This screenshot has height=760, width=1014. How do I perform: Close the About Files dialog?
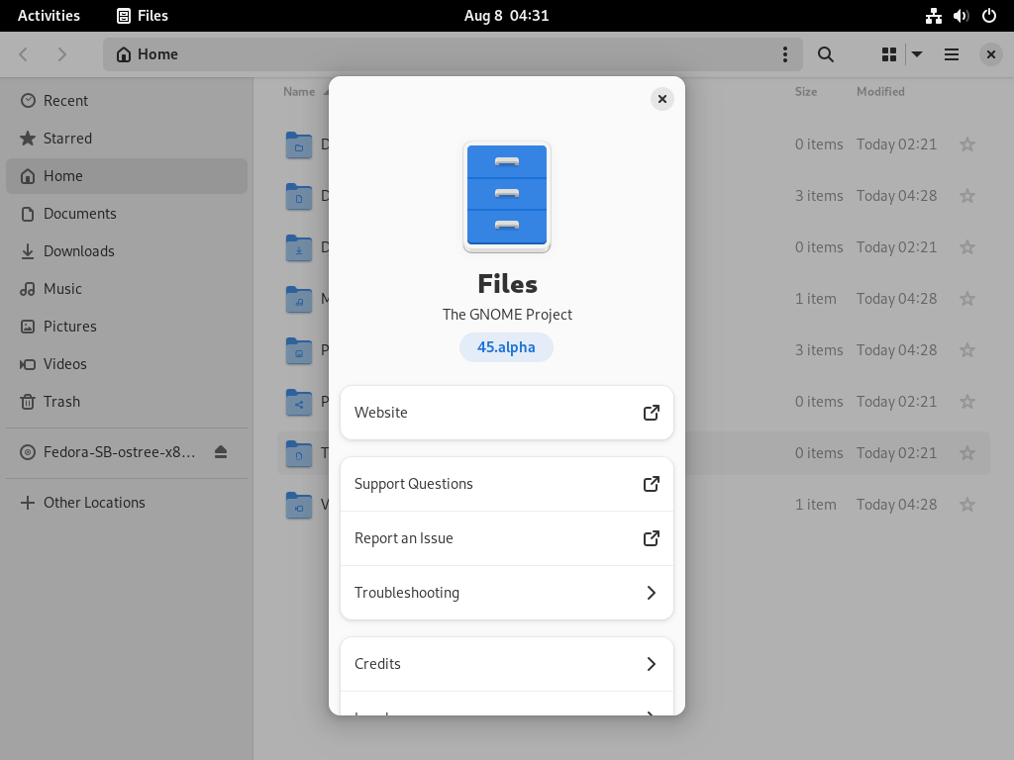[x=662, y=99]
